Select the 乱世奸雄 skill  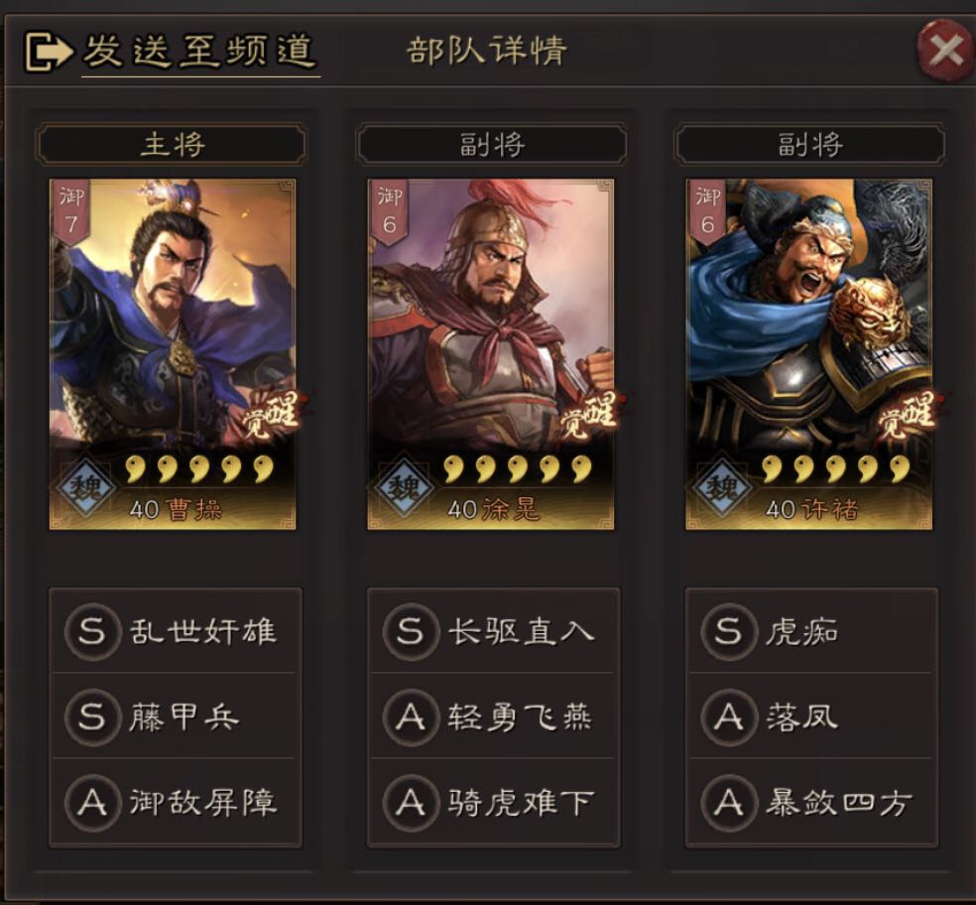pos(175,630)
